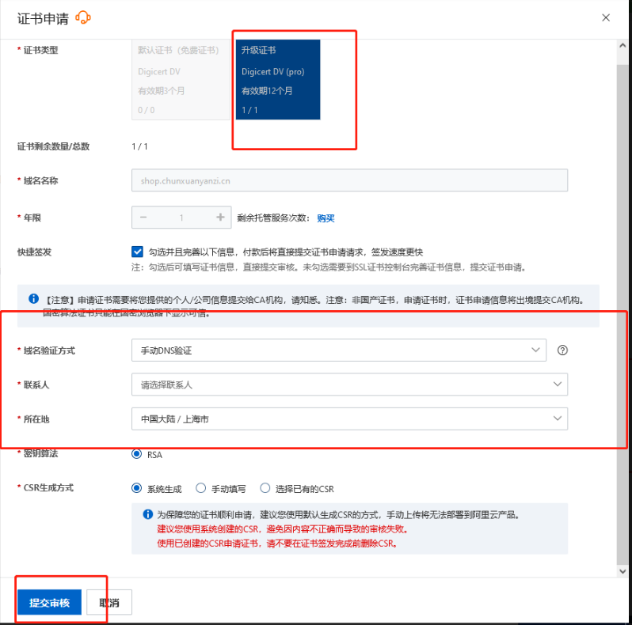Click the help question mark icon
Screen dimensions: 632x625
(562, 350)
